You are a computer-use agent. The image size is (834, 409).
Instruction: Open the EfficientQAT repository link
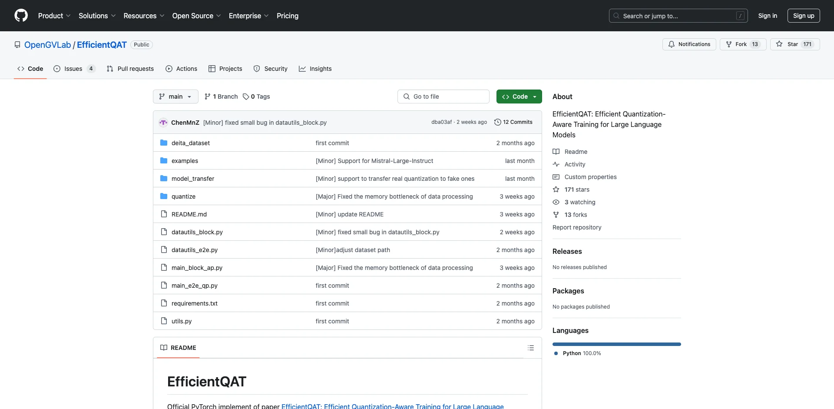102,45
